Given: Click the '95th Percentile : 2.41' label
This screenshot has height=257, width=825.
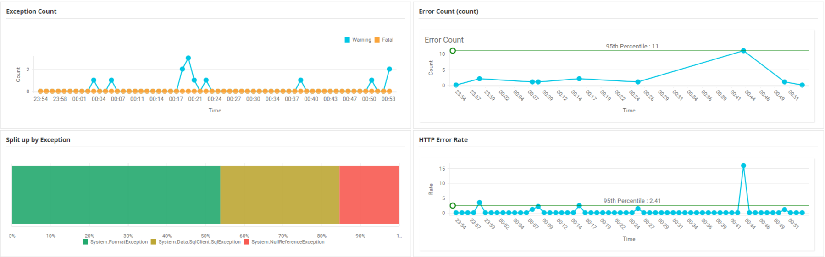Looking at the screenshot, I should [x=632, y=201].
